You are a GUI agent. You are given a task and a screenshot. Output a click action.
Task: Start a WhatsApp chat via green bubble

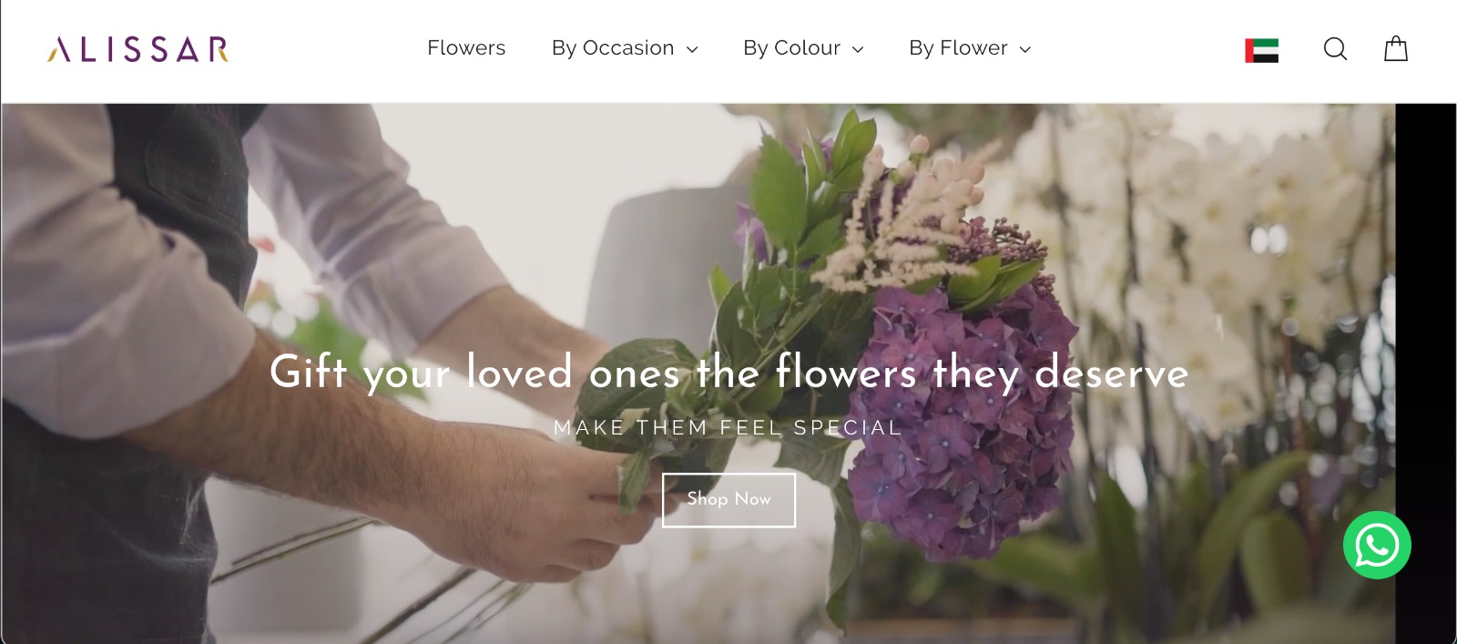pos(1377,545)
